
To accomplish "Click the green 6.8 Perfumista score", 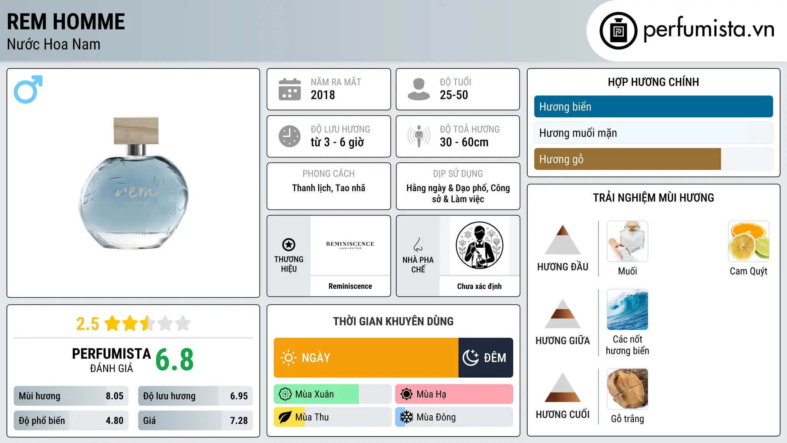I will 174,360.
